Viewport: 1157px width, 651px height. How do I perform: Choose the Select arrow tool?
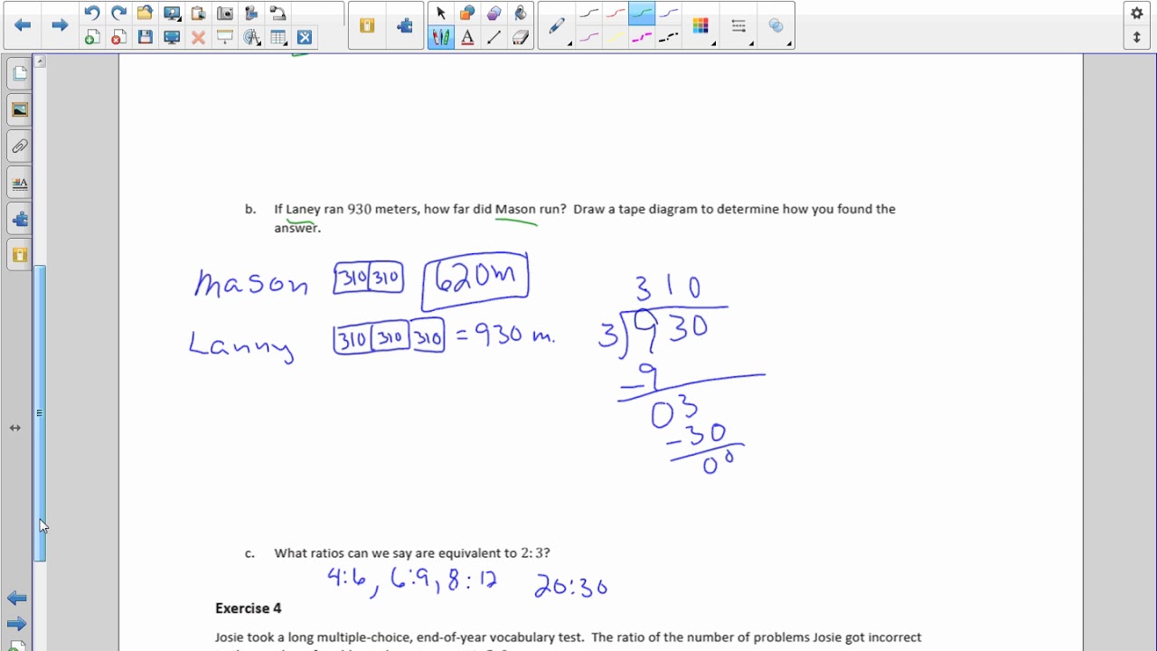click(x=441, y=13)
